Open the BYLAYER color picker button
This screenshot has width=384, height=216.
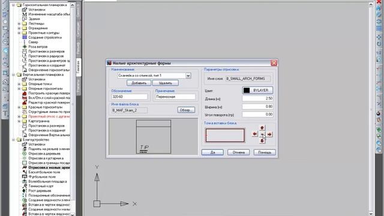[257, 91]
